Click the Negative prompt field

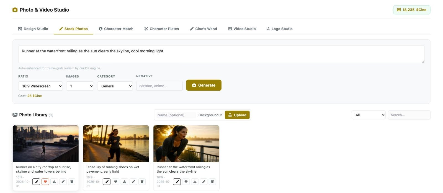[x=159, y=86]
